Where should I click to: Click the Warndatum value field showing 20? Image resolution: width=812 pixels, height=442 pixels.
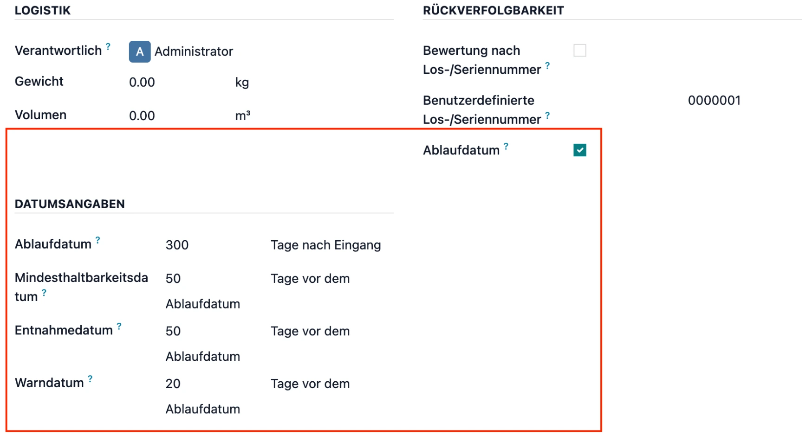tap(172, 384)
